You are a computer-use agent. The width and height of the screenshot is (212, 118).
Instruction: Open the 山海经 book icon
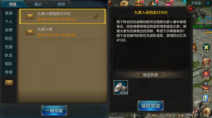point(206,63)
